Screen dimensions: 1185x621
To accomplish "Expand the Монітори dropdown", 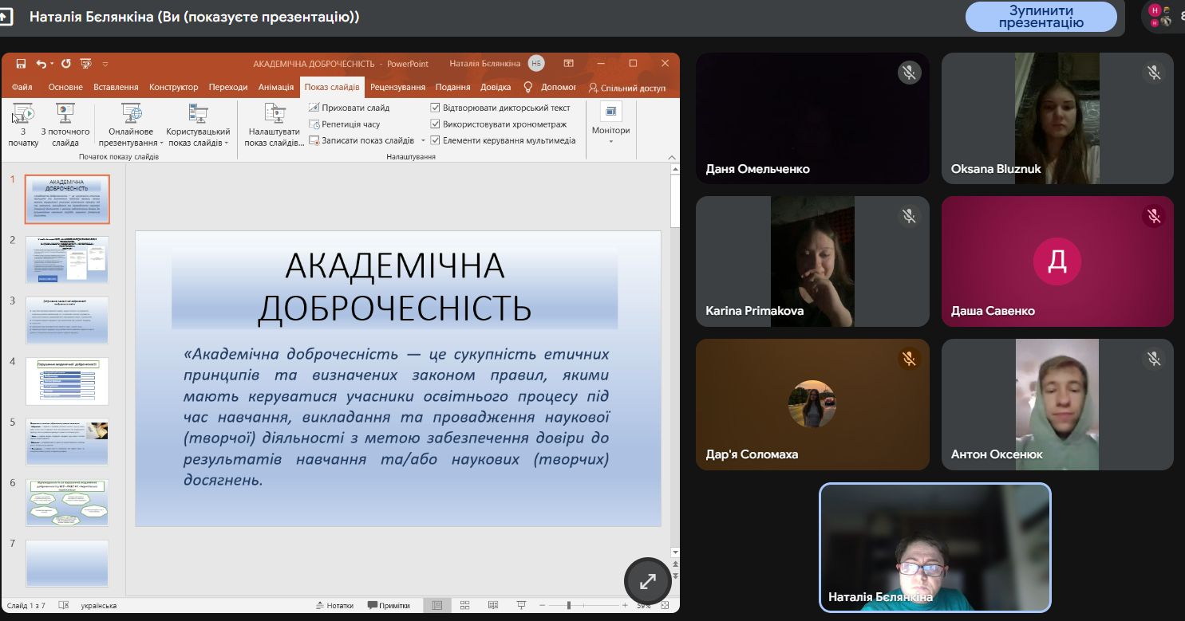I will click(610, 130).
